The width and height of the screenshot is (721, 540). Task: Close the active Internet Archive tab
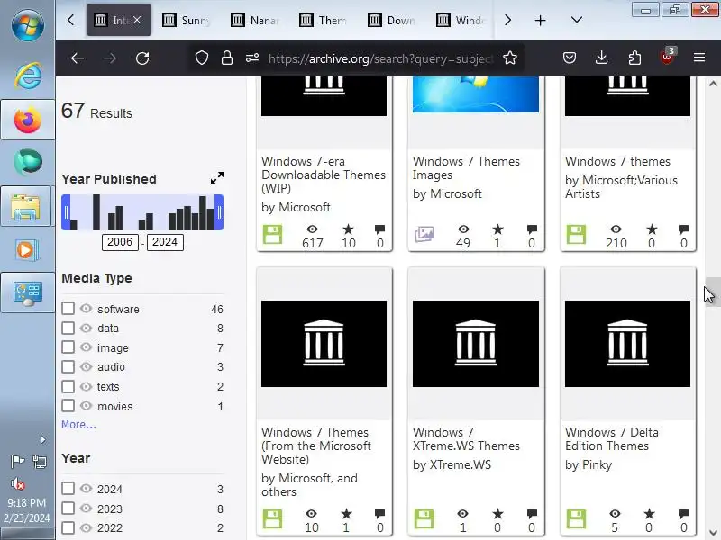[137, 20]
